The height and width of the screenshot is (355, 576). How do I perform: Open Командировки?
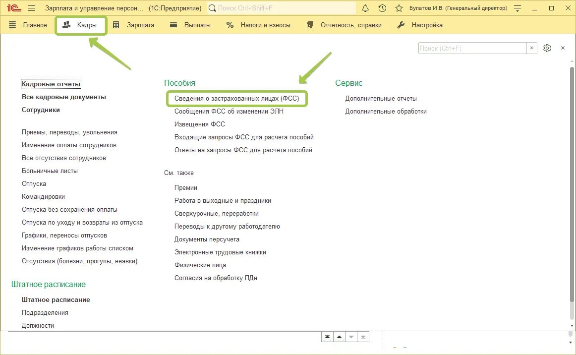click(43, 197)
